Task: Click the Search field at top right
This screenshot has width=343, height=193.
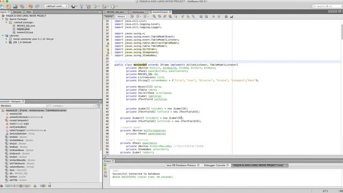Action: (327, 6)
